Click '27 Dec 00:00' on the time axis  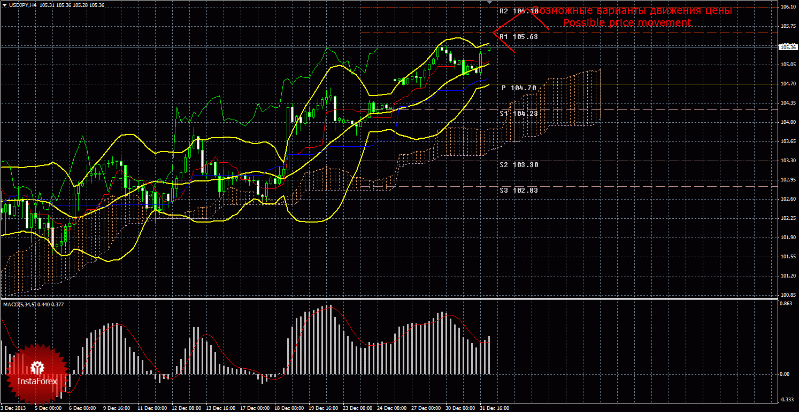tap(426, 408)
